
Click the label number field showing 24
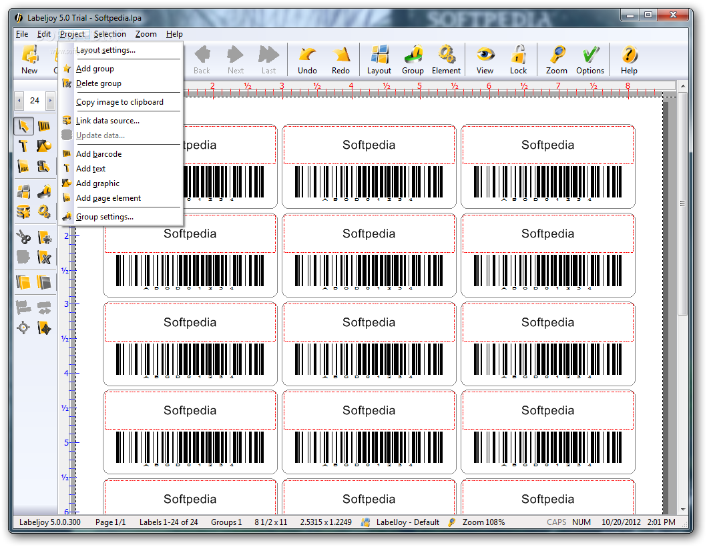click(x=35, y=101)
